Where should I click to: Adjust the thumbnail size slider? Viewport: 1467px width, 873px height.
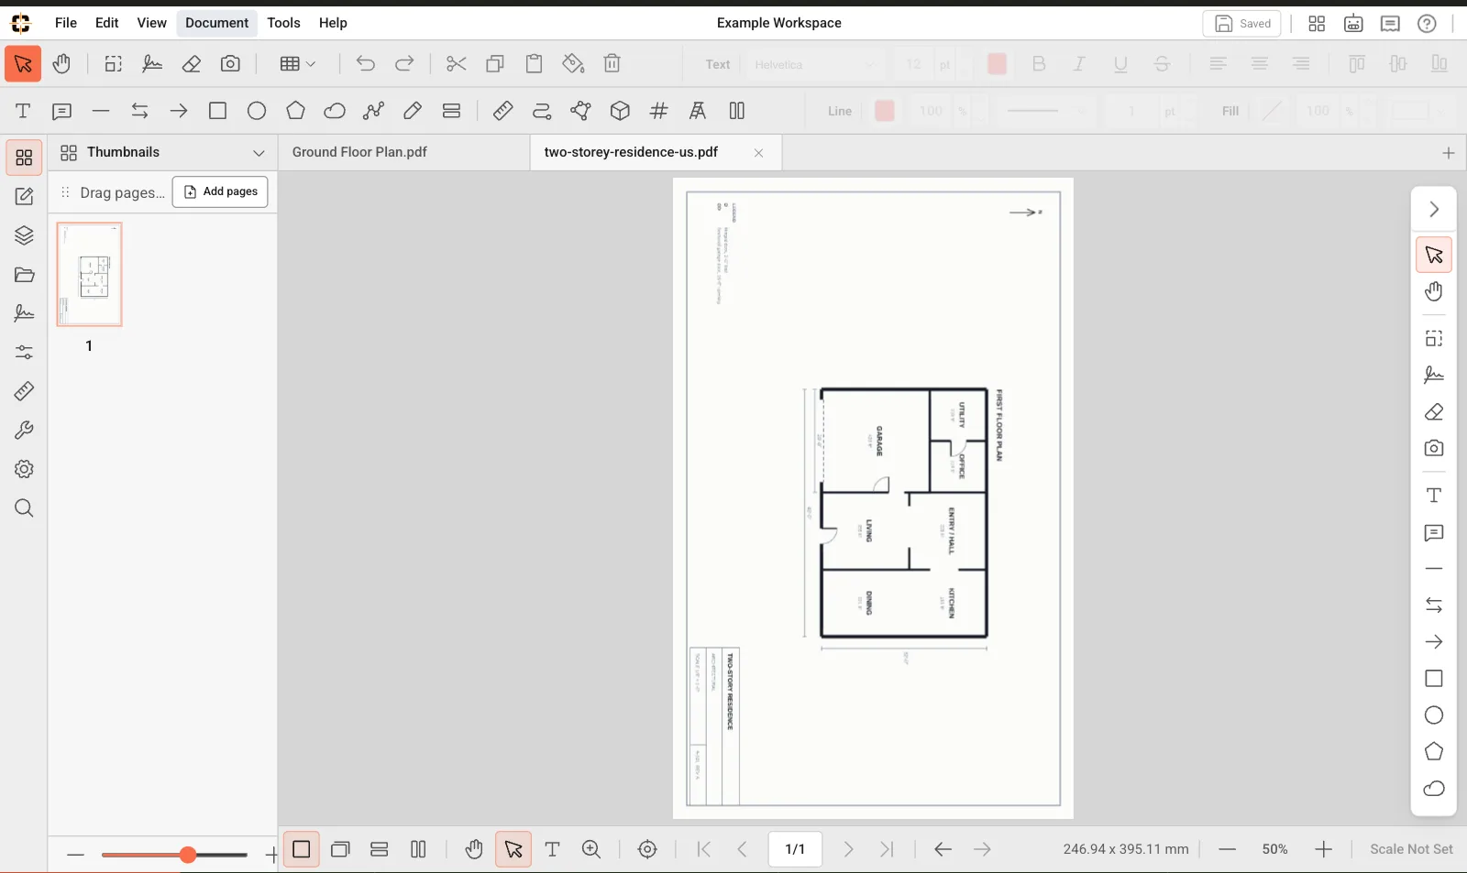174,855
